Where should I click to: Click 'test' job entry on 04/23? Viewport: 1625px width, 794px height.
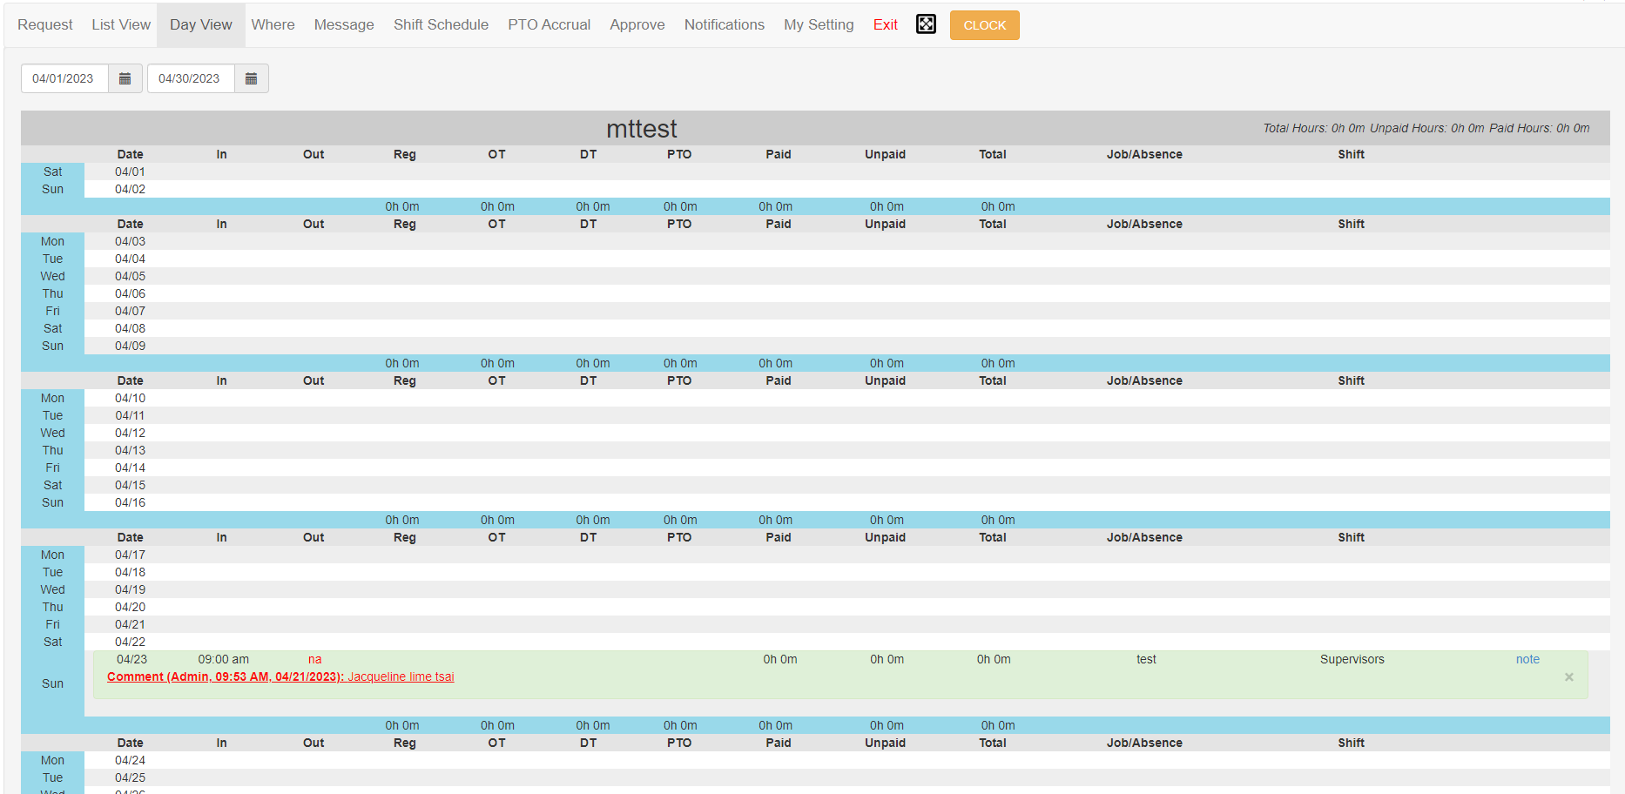[1146, 659]
